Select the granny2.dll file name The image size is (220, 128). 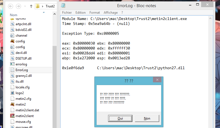click(24, 76)
